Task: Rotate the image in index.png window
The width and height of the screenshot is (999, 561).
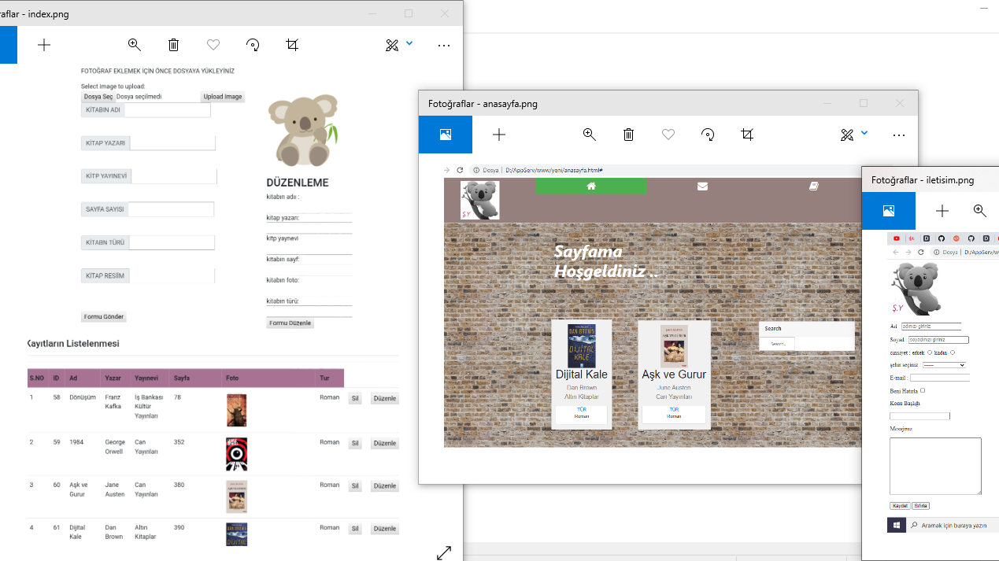Action: click(253, 45)
